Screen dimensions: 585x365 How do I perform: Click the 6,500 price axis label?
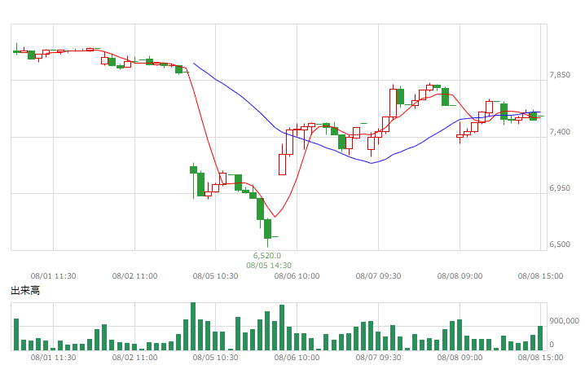coord(560,244)
